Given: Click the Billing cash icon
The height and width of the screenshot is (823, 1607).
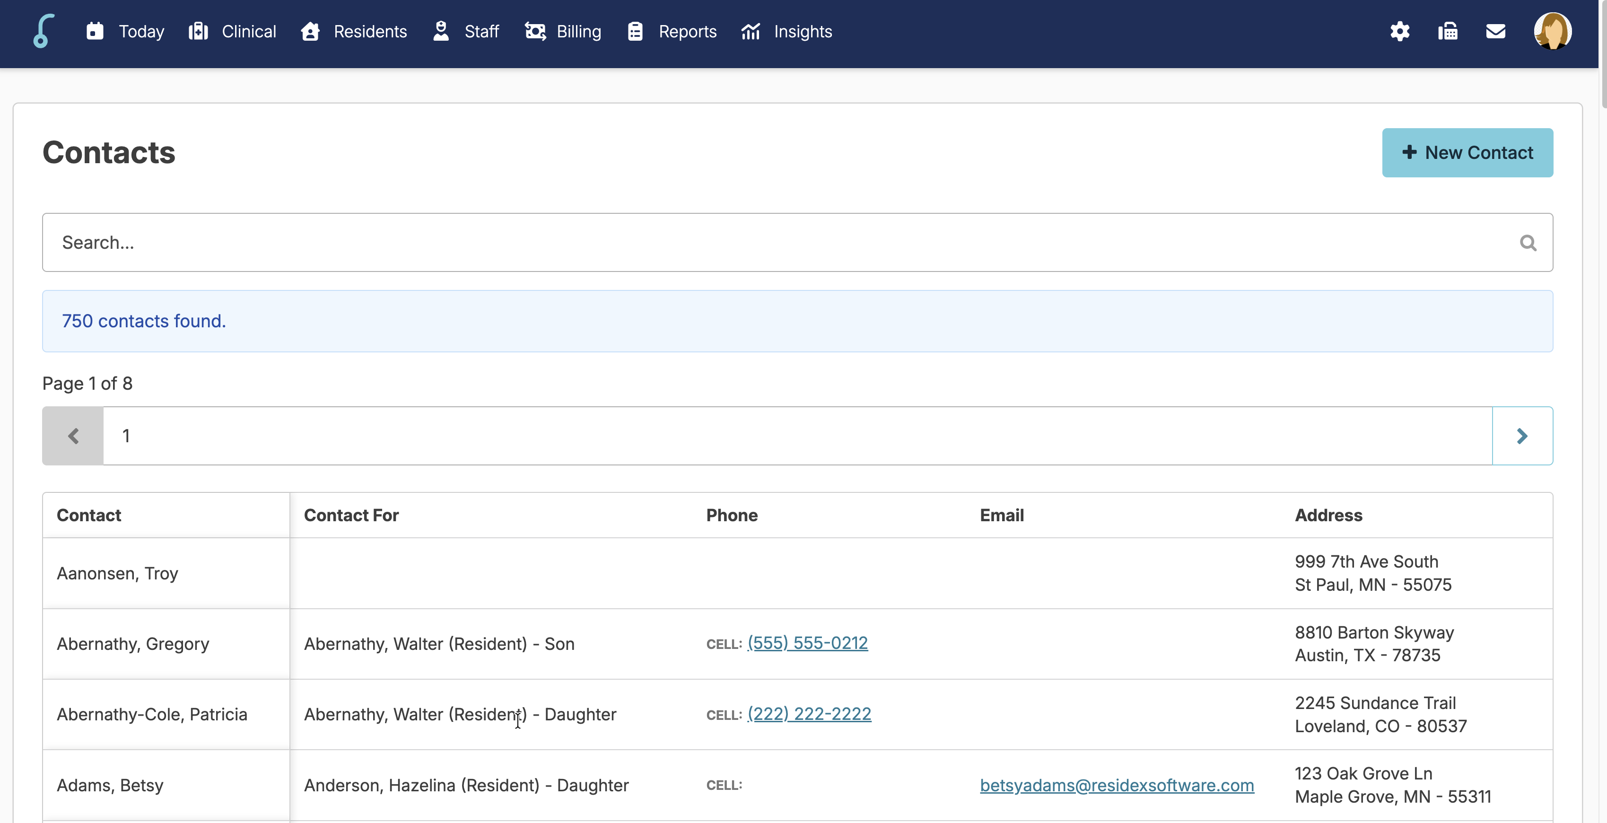Looking at the screenshot, I should tap(535, 31).
